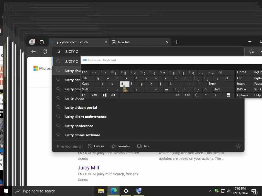This screenshot has height=196, width=262.
Task: Toggle right Shift key on On-Screen Keyboard
Action: (223, 89)
